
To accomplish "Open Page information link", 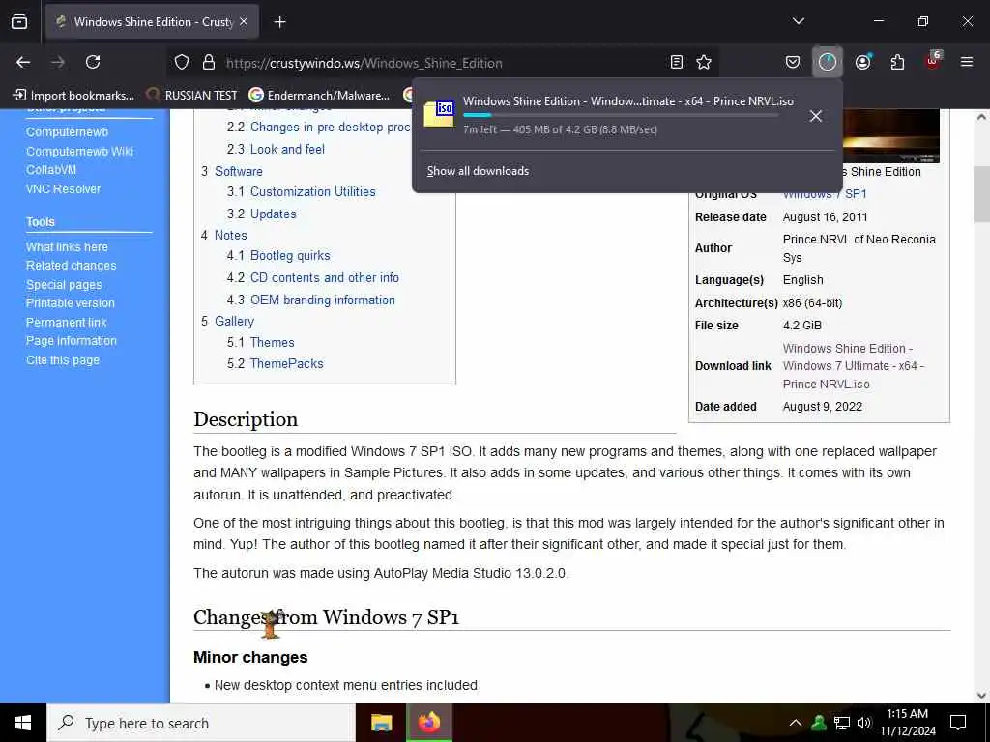I will [x=72, y=341].
